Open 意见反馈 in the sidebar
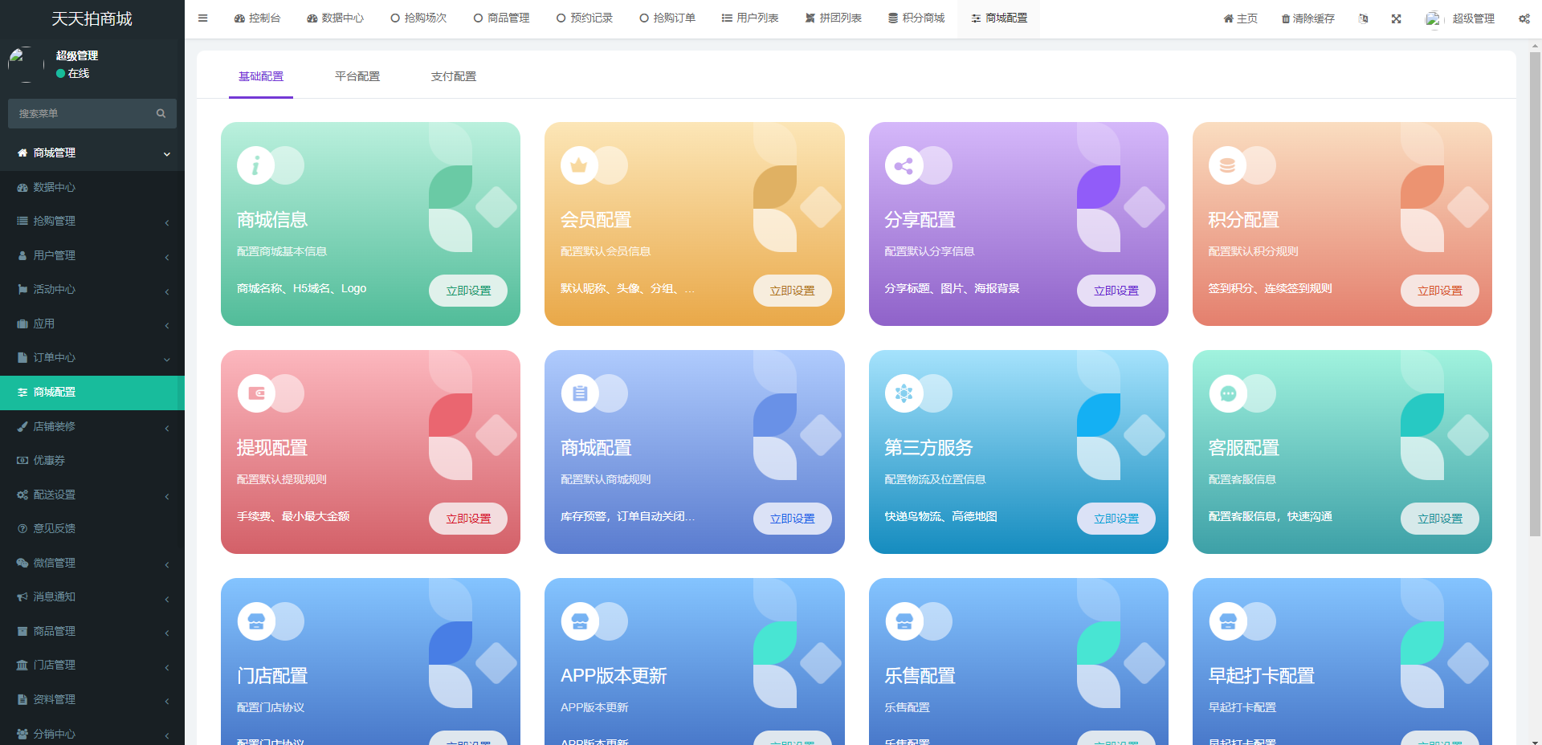Viewport: 1542px width, 745px height. click(92, 528)
